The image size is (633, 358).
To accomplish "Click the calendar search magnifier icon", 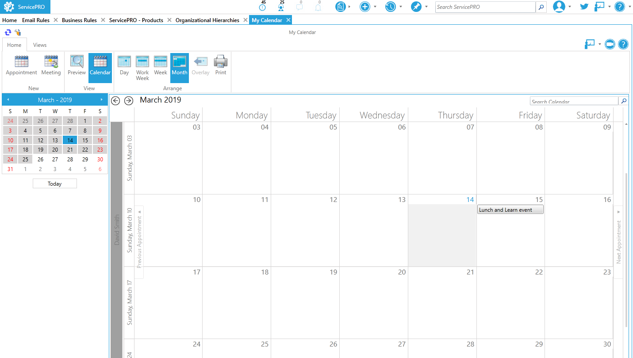I will [x=624, y=101].
